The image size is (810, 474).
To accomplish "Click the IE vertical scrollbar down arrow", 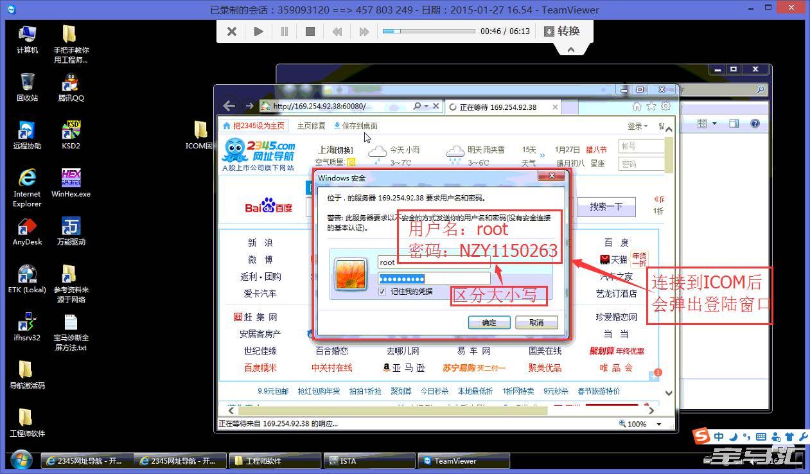I will (x=669, y=393).
